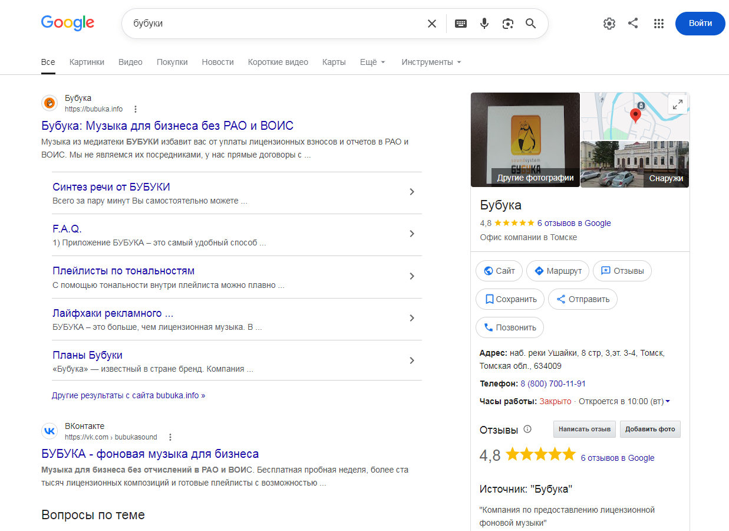
Task: Open Снаружи street view thumbnail
Action: [x=635, y=164]
